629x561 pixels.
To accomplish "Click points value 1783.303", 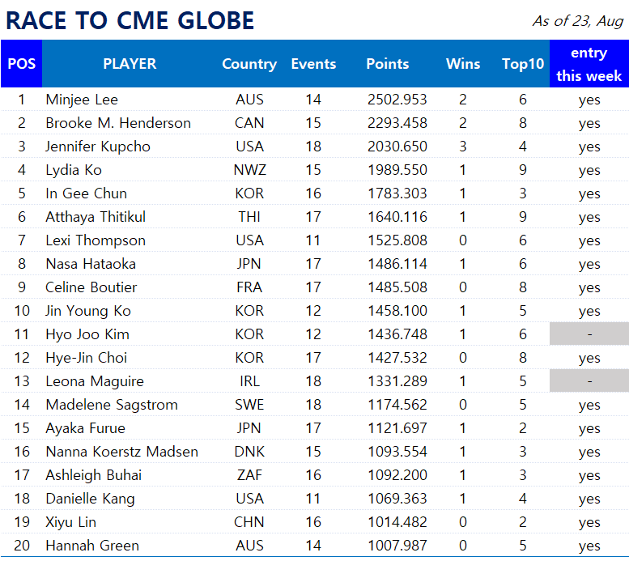I will coord(397,193).
